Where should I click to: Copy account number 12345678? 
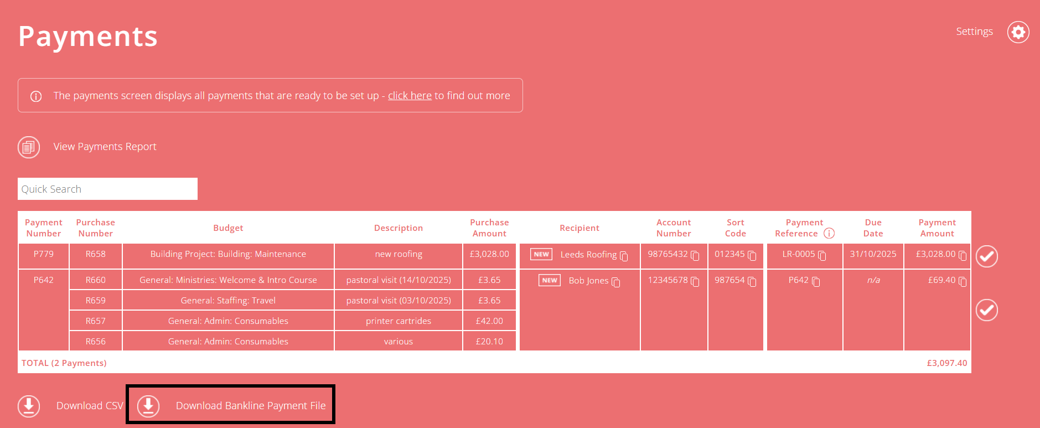click(x=695, y=282)
